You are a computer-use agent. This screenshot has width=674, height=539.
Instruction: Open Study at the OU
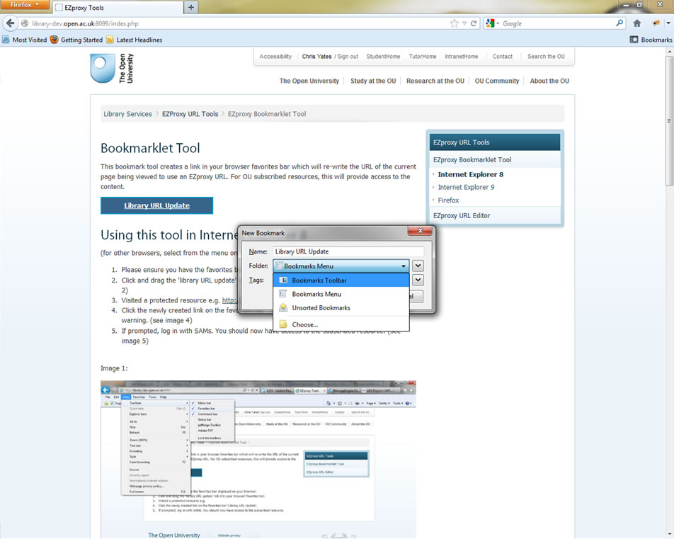[x=373, y=81]
